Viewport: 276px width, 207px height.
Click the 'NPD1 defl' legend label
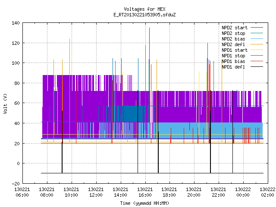pyautogui.click(x=233, y=67)
